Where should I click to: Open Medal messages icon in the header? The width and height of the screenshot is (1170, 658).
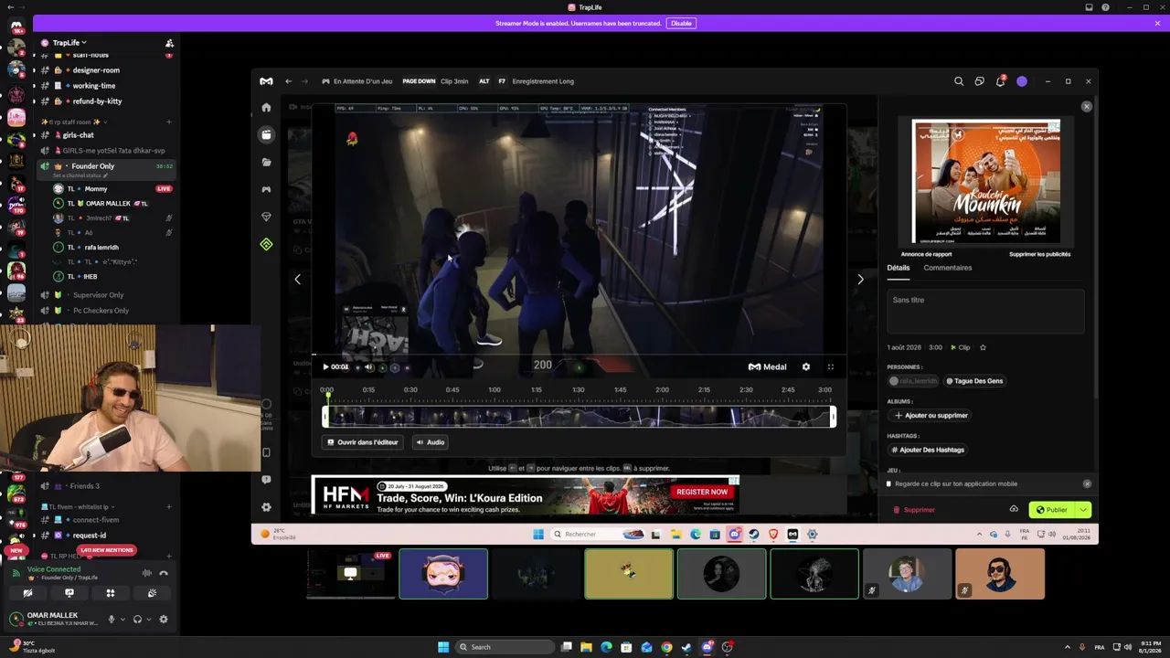(979, 81)
